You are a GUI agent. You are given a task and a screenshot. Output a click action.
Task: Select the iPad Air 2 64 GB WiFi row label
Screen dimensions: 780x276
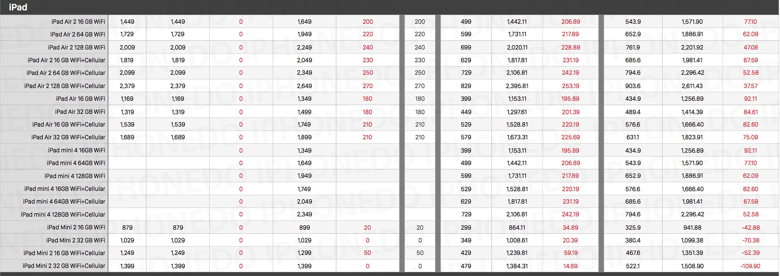78,34
